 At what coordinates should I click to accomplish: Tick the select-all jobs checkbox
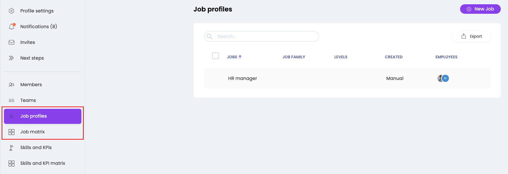tap(216, 56)
